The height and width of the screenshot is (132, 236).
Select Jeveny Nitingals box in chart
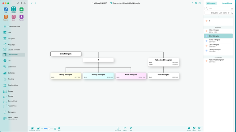[98, 76]
